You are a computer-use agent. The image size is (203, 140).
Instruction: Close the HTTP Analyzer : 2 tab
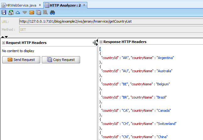pos(84,5)
